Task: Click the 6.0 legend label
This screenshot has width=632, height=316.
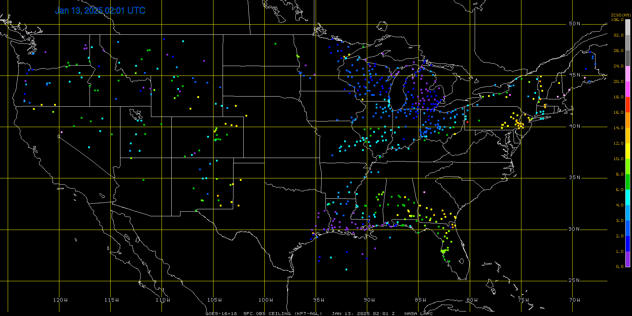Action: point(620,190)
